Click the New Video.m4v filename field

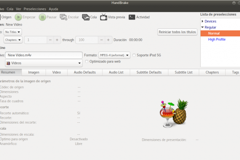(44, 55)
